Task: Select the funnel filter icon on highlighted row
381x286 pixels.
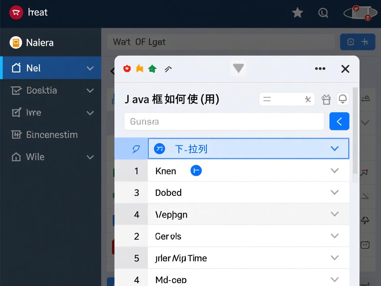Action: click(136, 149)
